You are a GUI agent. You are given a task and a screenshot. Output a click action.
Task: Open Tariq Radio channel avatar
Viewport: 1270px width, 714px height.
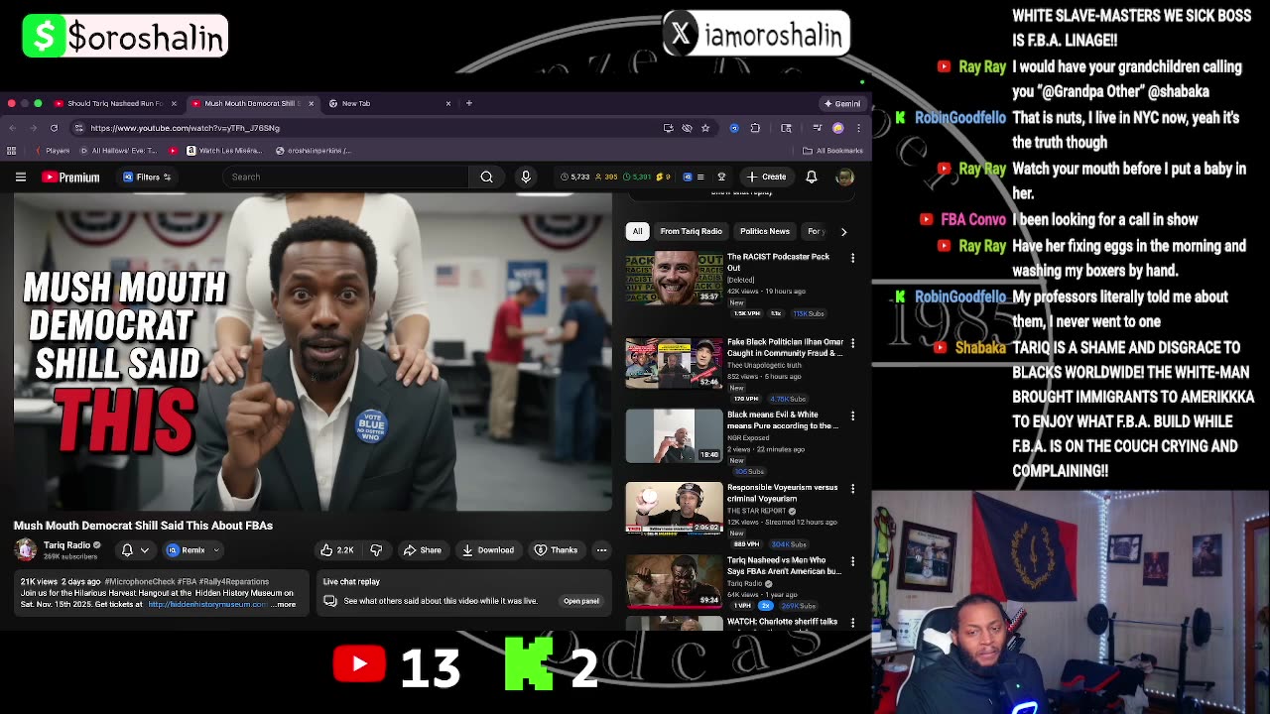point(26,549)
